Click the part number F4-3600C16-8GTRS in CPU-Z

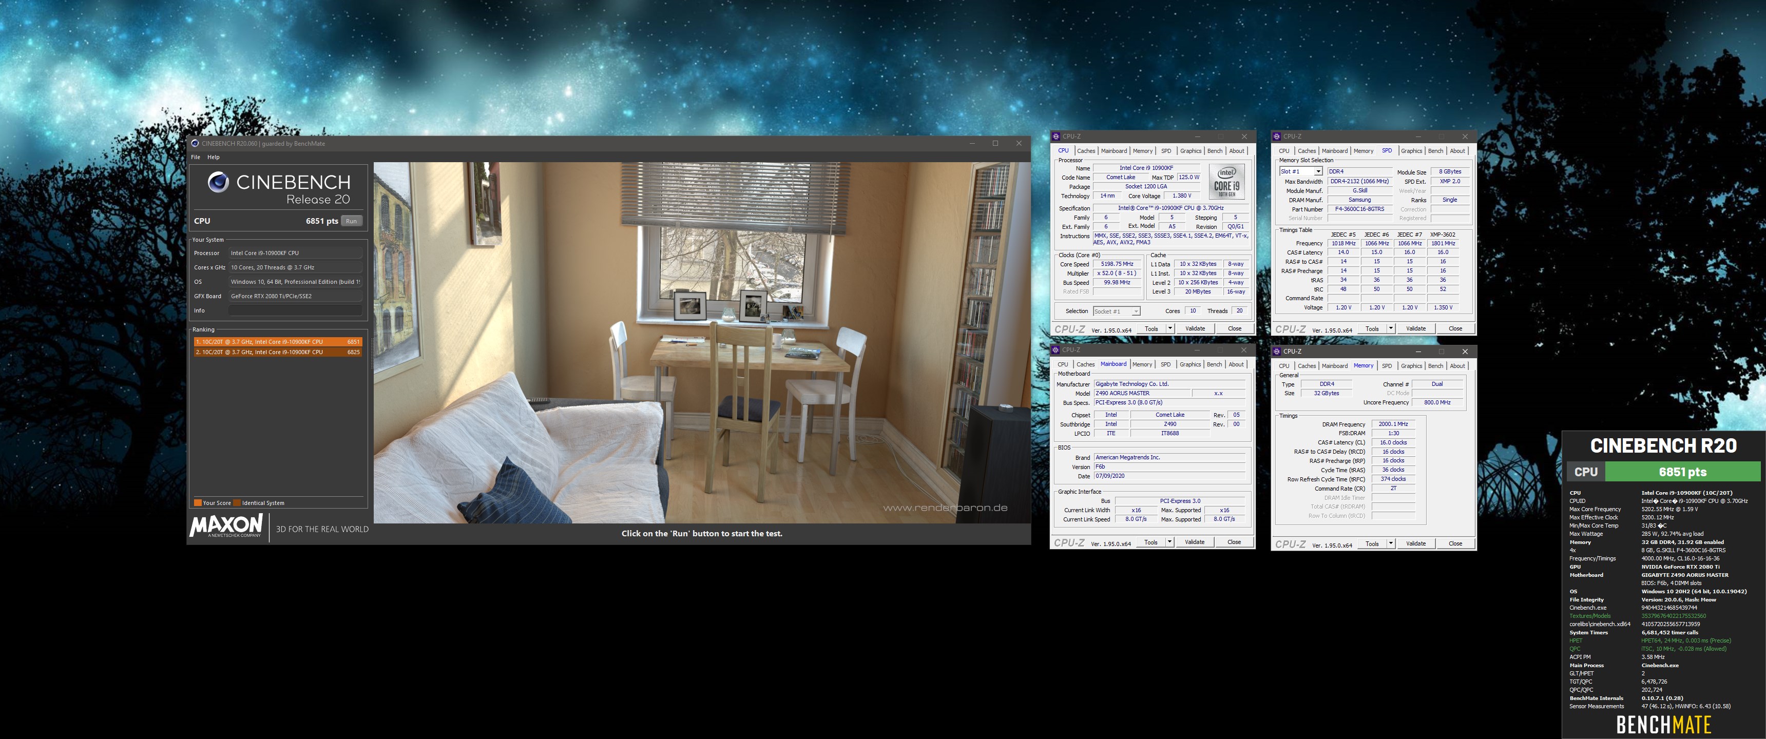coord(1359,210)
